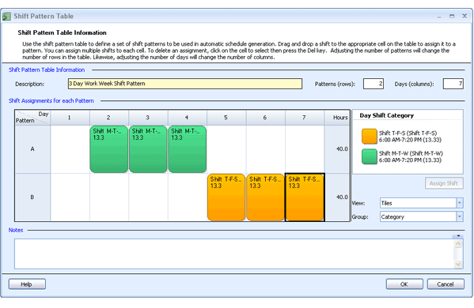Click the Days (columns) number field

(453, 84)
